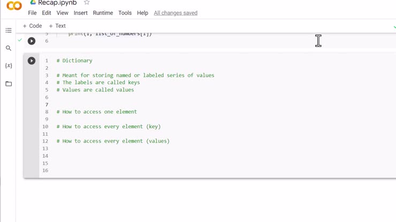Click the 'Meant for storing named' comment

tap(135, 75)
